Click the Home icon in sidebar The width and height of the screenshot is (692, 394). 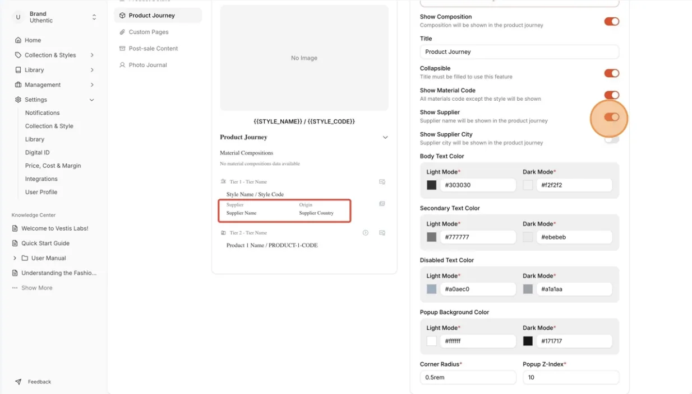coord(18,40)
